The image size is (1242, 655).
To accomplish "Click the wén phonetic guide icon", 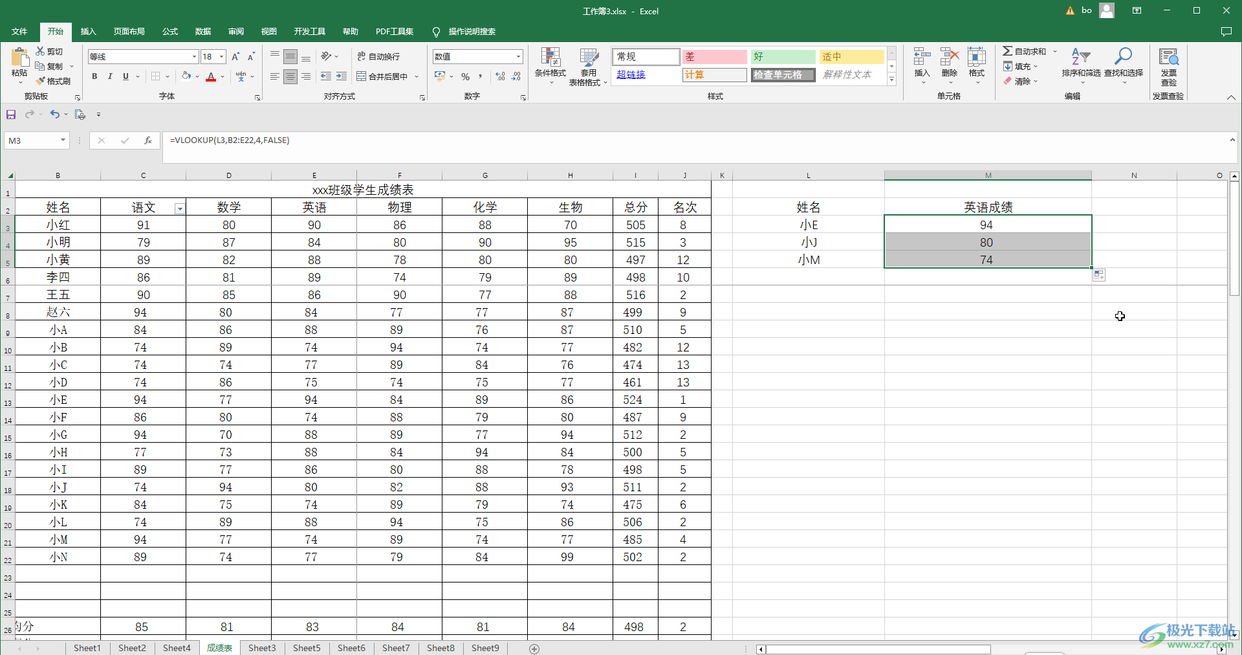I will [241, 76].
